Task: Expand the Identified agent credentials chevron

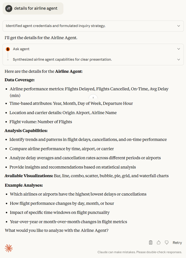Action: coord(178,26)
